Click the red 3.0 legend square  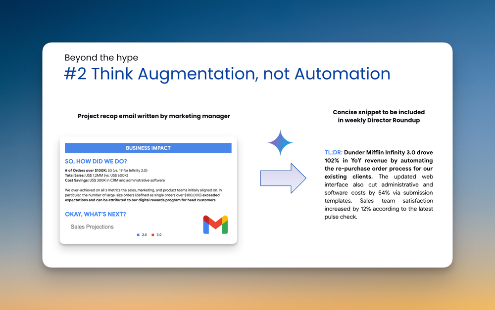coord(153,235)
